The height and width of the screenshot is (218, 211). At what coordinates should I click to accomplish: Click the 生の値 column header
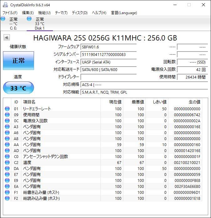(x=185, y=102)
